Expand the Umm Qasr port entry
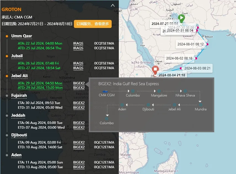This screenshot has height=174, width=236. (22, 36)
